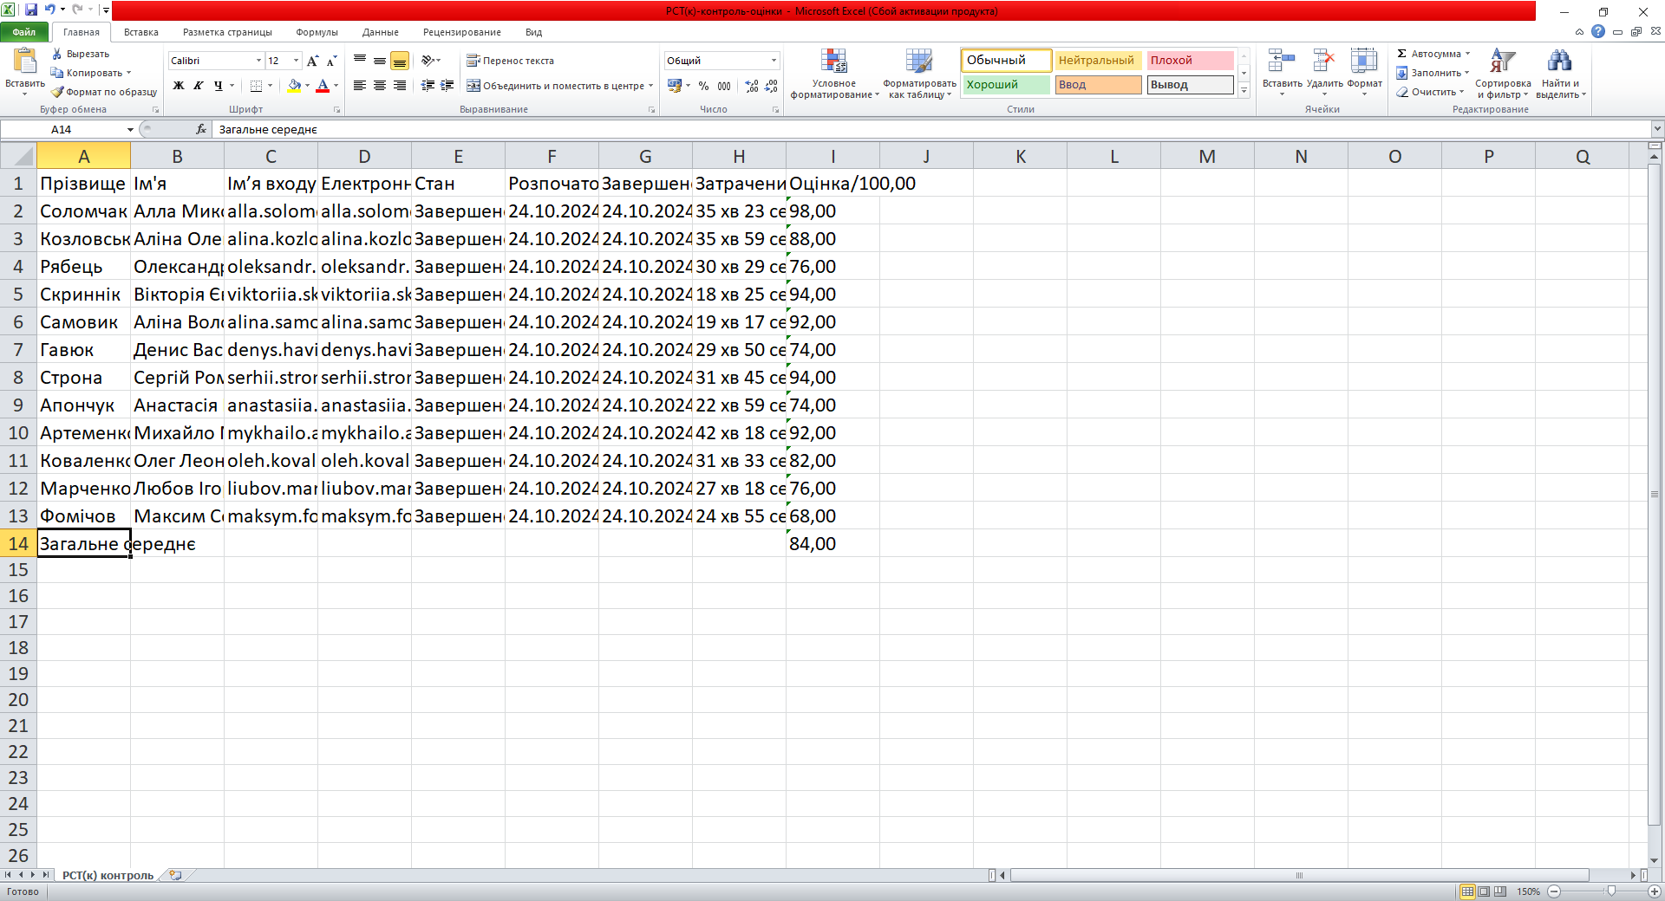Align text to middle of cell
Screen dimensions: 1665x901
pos(380,61)
